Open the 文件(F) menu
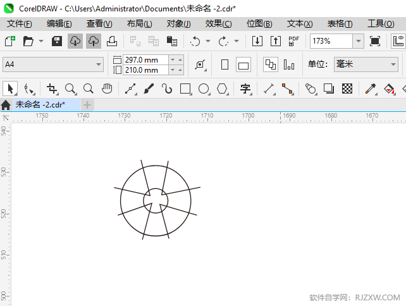This screenshot has height=306, width=406. click(x=20, y=24)
